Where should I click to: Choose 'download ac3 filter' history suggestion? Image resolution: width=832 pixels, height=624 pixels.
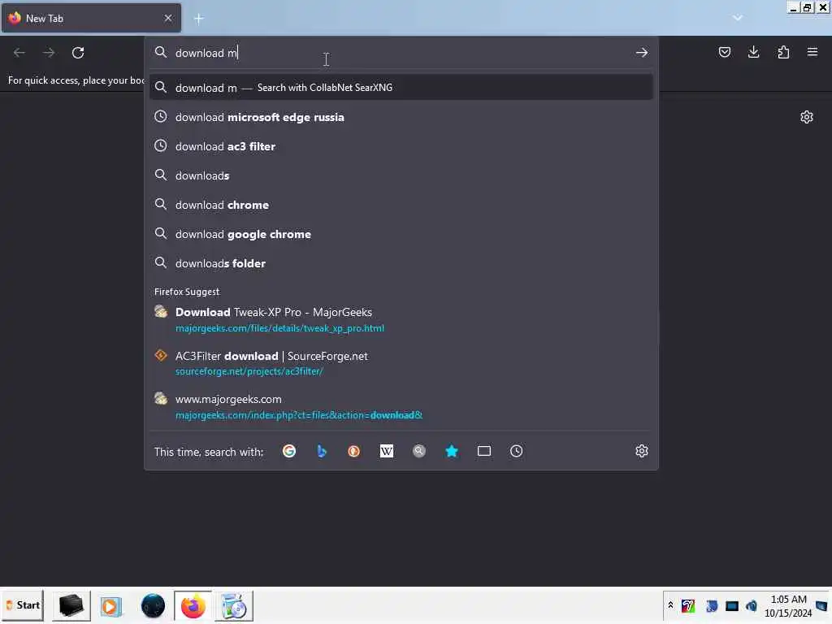tap(401, 146)
